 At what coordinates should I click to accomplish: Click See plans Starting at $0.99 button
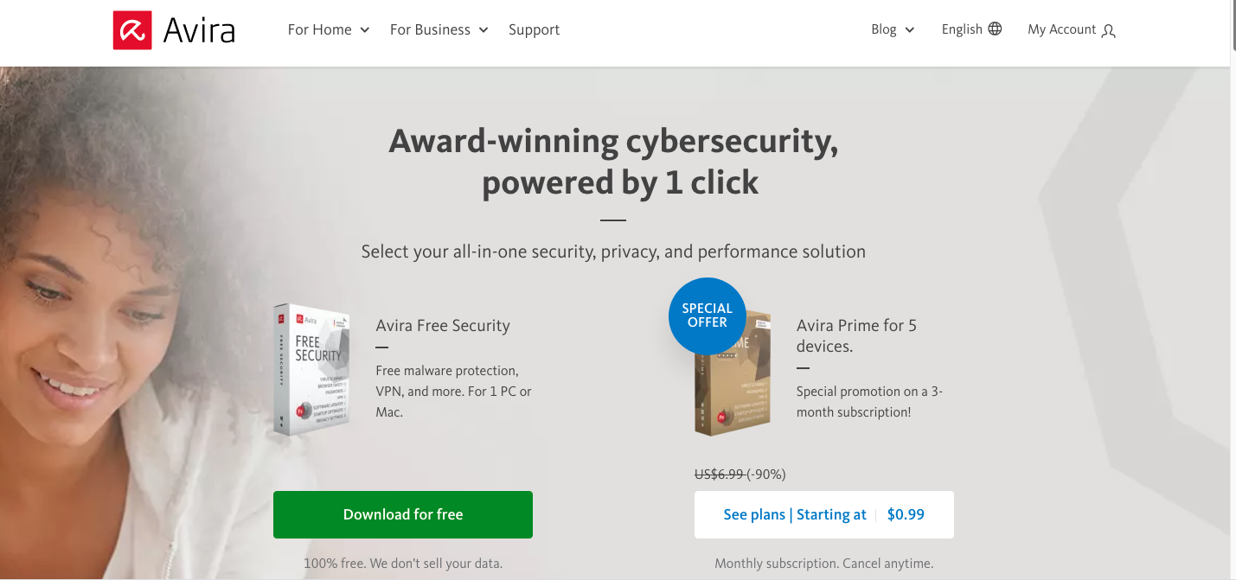tap(824, 514)
